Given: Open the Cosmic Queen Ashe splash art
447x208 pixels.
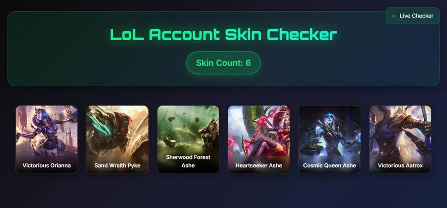Looking at the screenshot, I should [x=330, y=131].
